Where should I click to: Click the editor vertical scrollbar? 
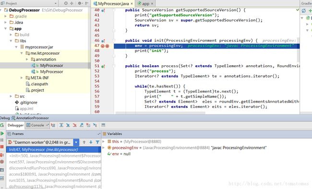[x=298, y=50]
